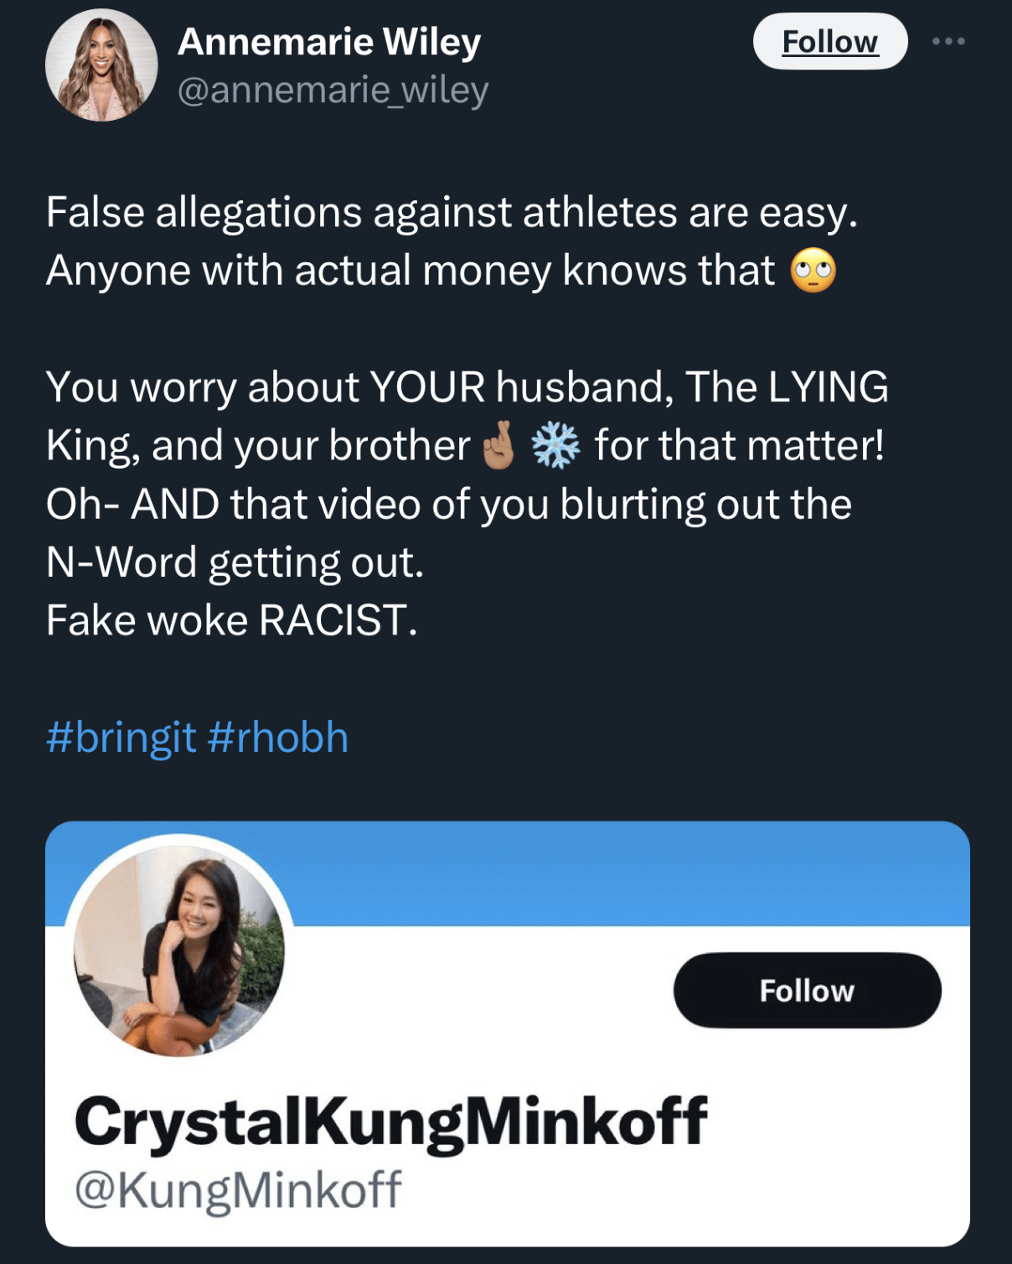Click the "Fake woke RACIST." text line
The height and width of the screenshot is (1264, 1012).
pos(231,621)
